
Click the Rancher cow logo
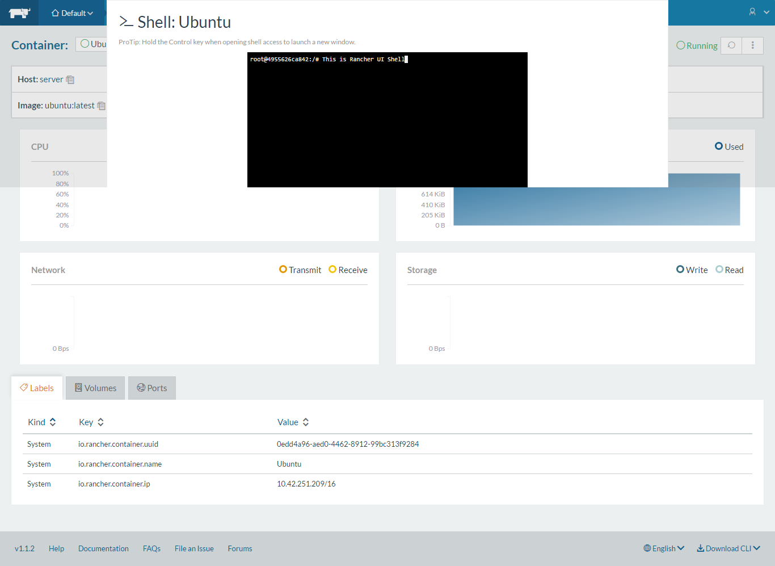[19, 12]
